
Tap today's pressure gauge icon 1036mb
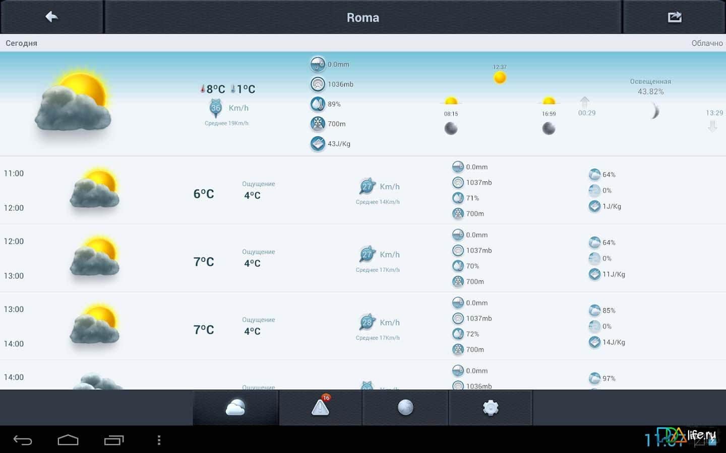click(x=318, y=84)
